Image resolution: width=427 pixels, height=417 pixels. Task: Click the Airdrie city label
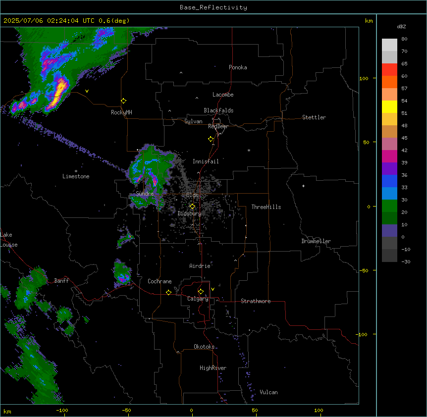click(200, 266)
